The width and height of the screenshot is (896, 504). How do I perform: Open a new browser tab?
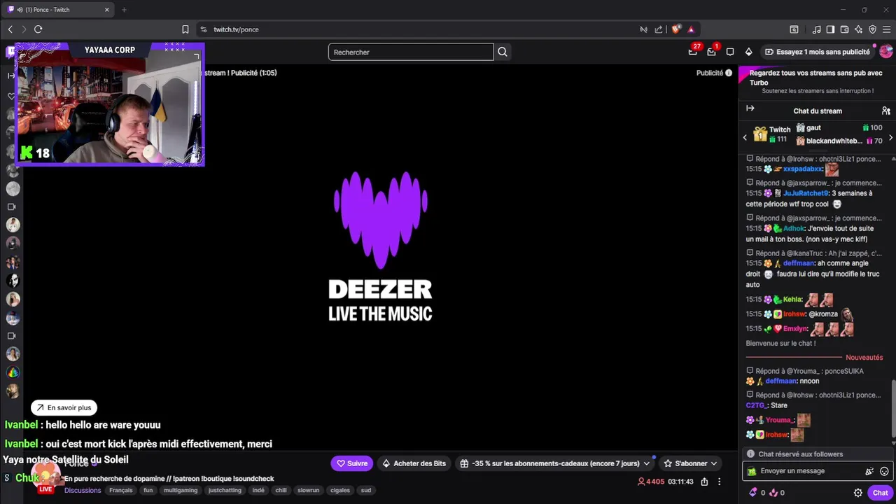[x=124, y=10]
